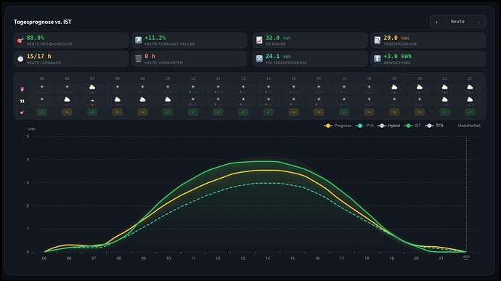
Task: Click the observed cloudy icon at hour 22
Action: point(470,99)
